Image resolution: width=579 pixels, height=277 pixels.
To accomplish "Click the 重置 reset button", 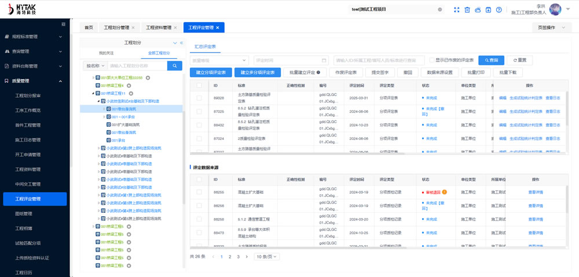I will (519, 60).
